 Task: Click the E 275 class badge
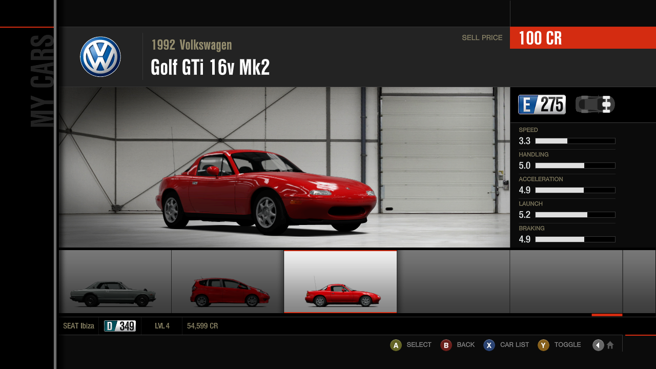tap(542, 105)
